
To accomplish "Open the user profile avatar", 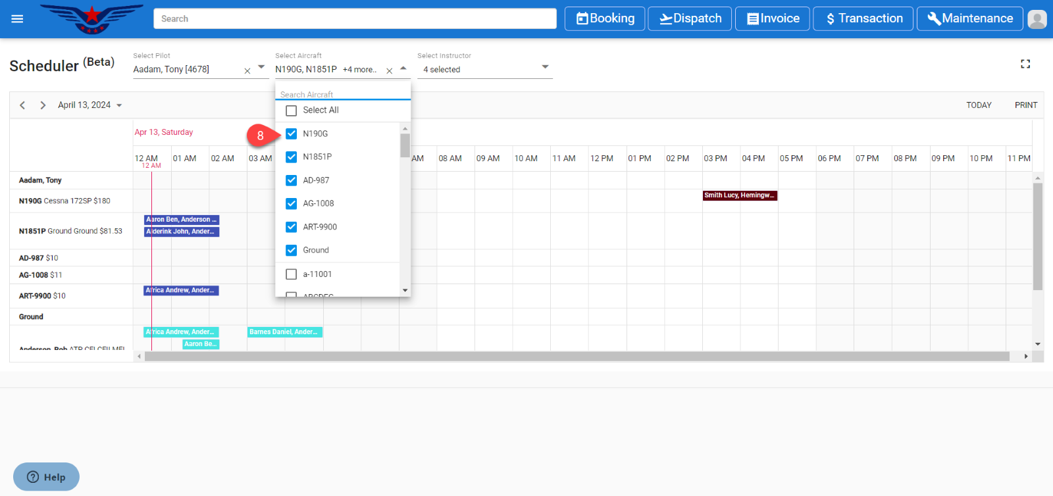I will (1037, 19).
